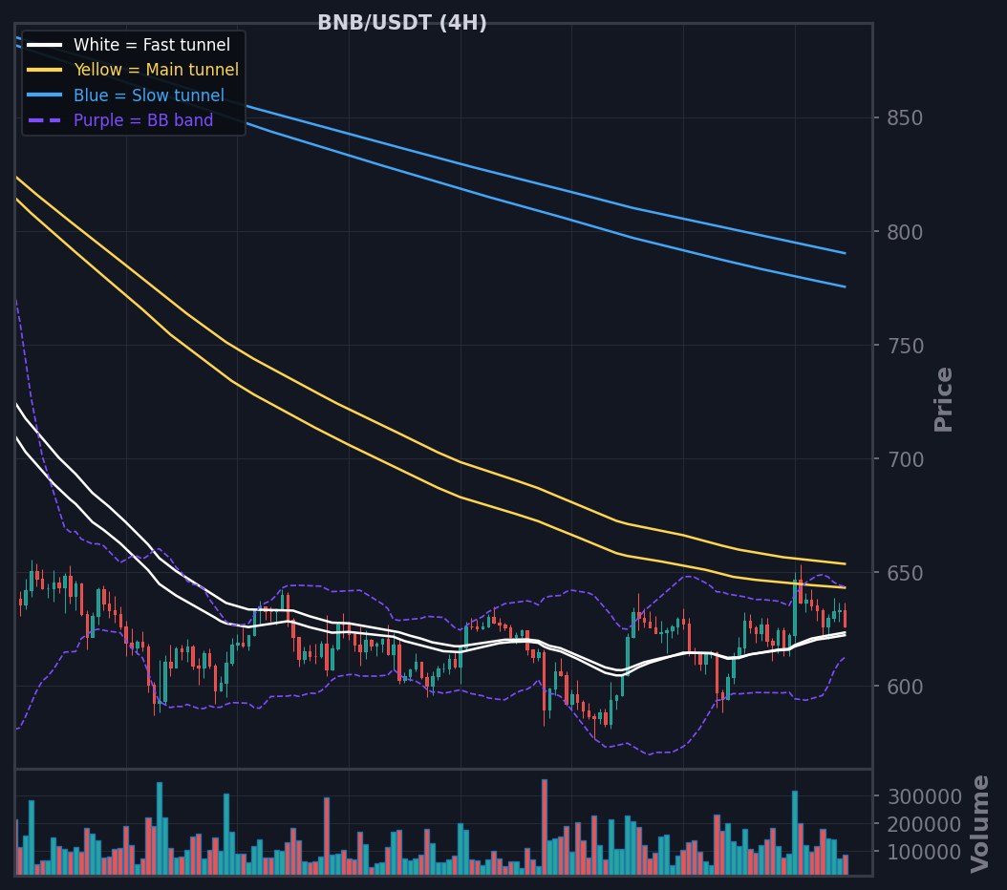Click the BNB/USDT (4H) chart title
The image size is (1007, 890).
pos(402,23)
